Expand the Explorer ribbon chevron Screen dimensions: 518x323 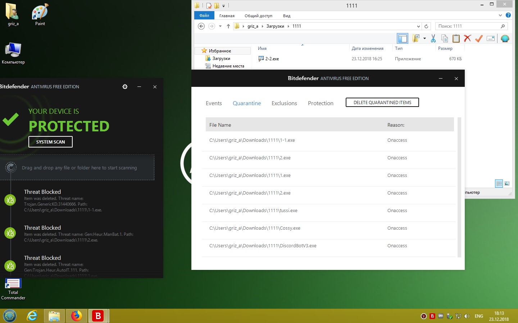pyautogui.click(x=500, y=15)
